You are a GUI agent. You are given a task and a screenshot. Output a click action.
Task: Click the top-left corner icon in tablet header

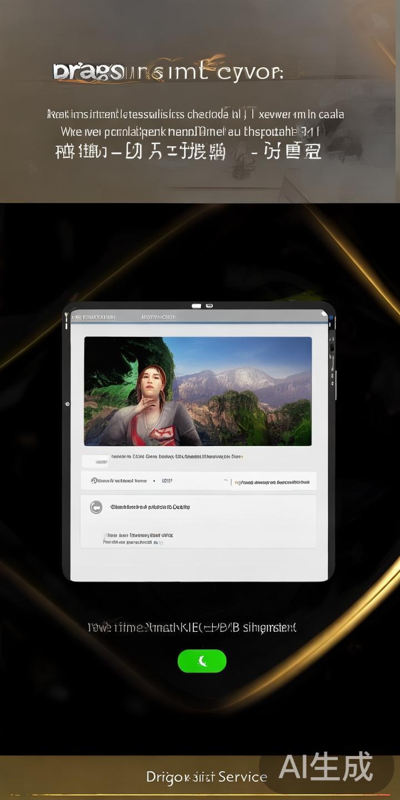point(67,317)
